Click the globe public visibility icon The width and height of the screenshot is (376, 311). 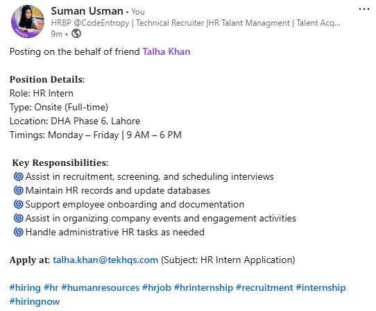76,33
